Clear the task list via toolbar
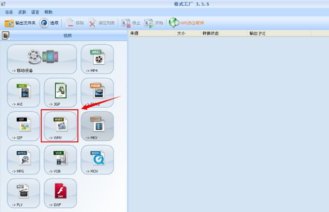 point(102,23)
